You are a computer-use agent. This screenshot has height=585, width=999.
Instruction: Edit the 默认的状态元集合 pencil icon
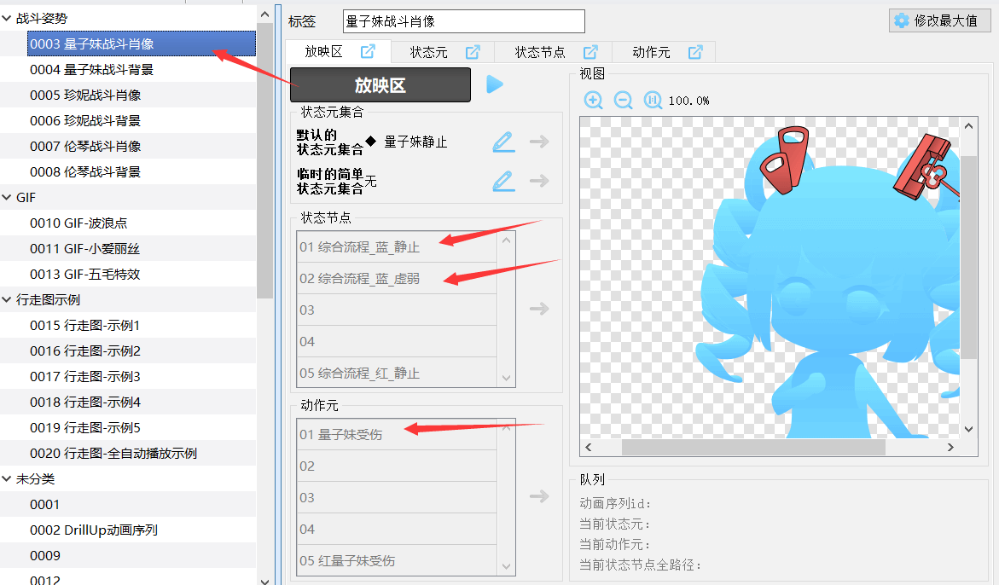[503, 141]
